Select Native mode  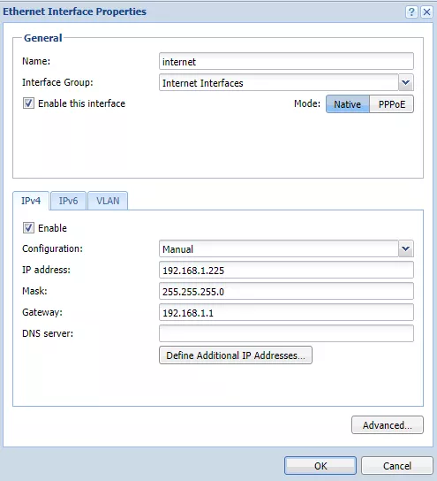pyautogui.click(x=348, y=104)
